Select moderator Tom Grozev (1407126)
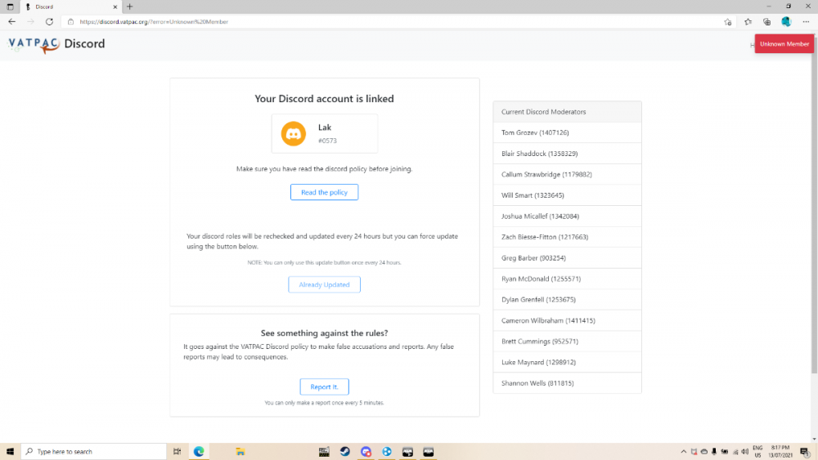This screenshot has width=818, height=460. (567, 133)
